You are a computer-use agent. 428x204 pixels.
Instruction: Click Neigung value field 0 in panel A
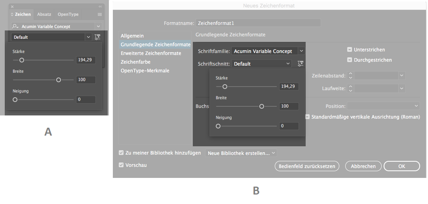(x=86, y=100)
